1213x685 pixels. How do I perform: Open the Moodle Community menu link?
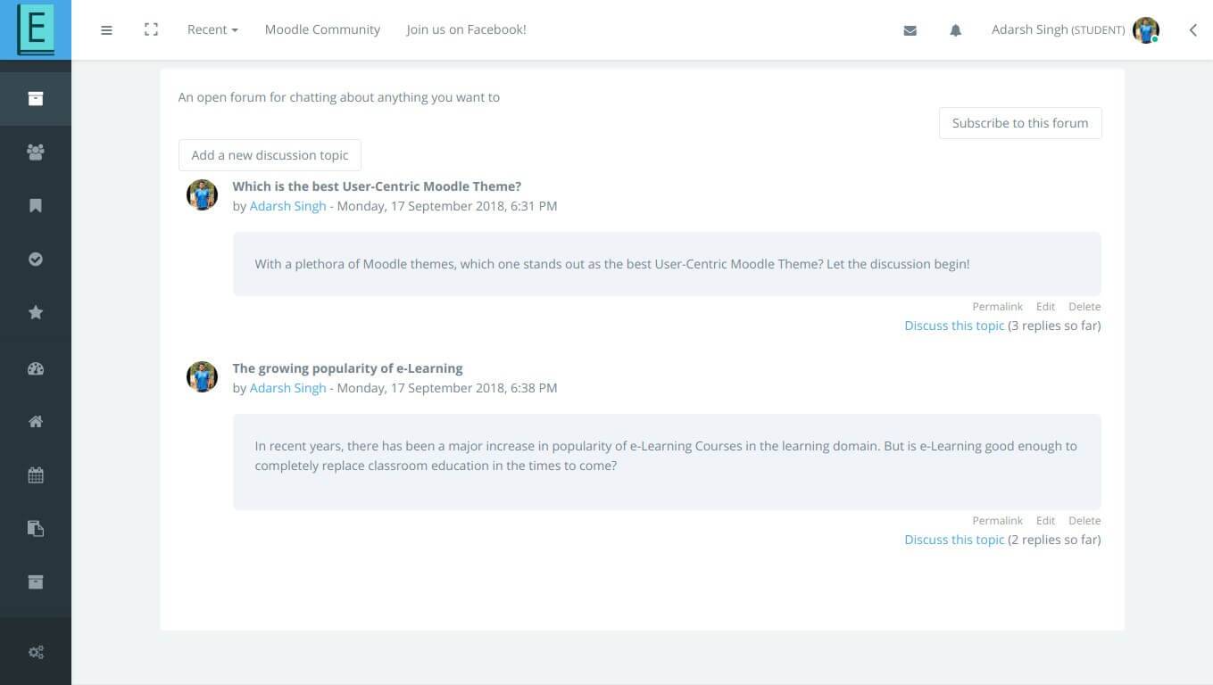coord(322,29)
